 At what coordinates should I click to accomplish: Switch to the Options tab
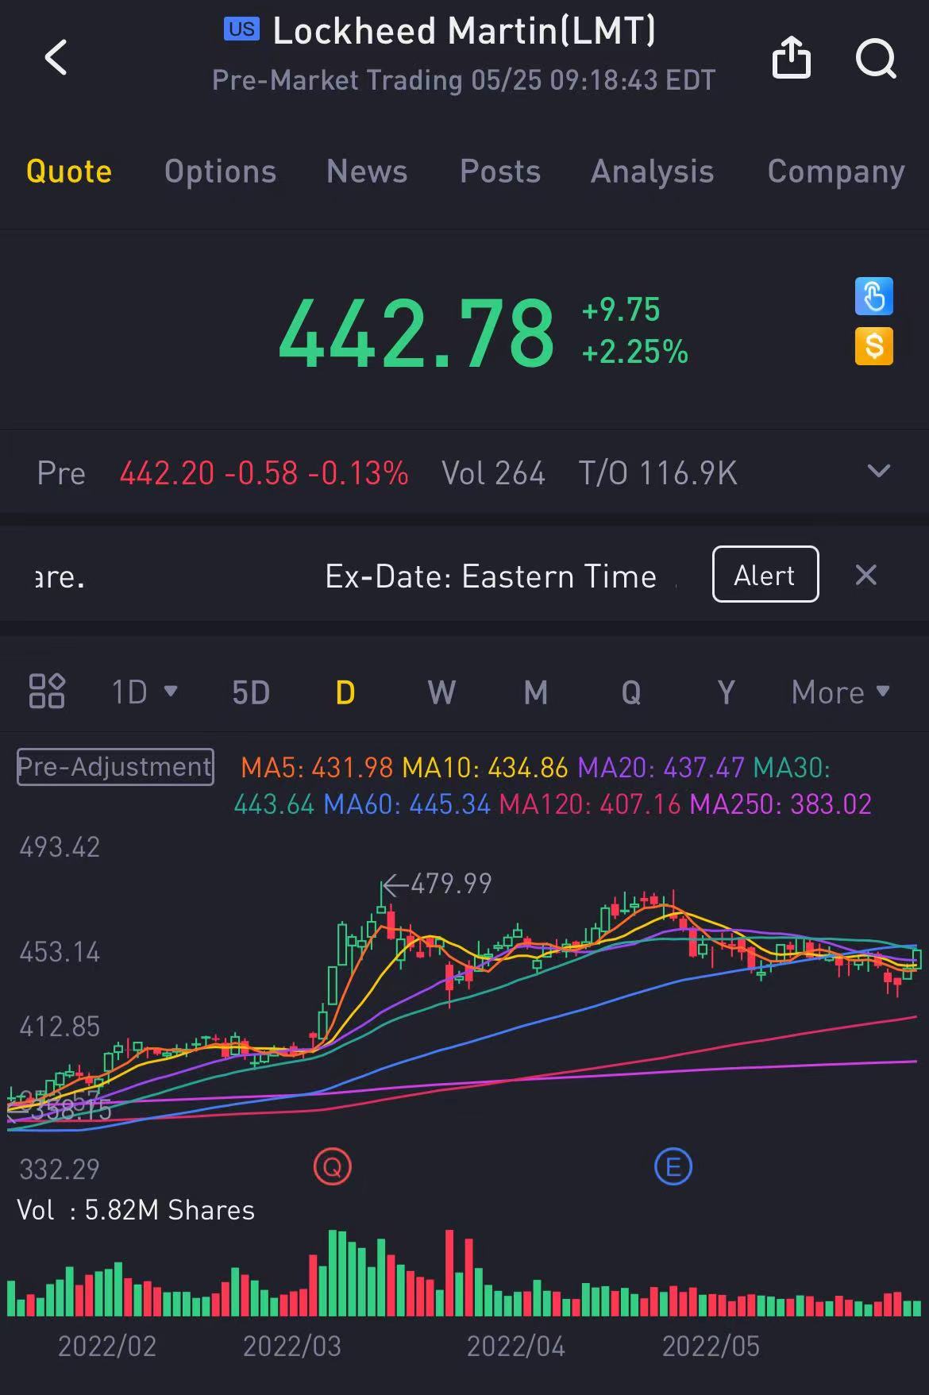click(220, 171)
